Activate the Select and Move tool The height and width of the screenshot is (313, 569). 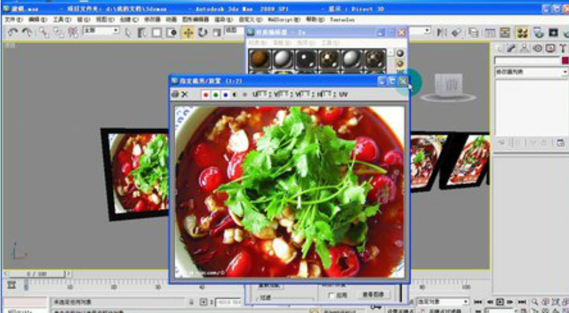[188, 33]
